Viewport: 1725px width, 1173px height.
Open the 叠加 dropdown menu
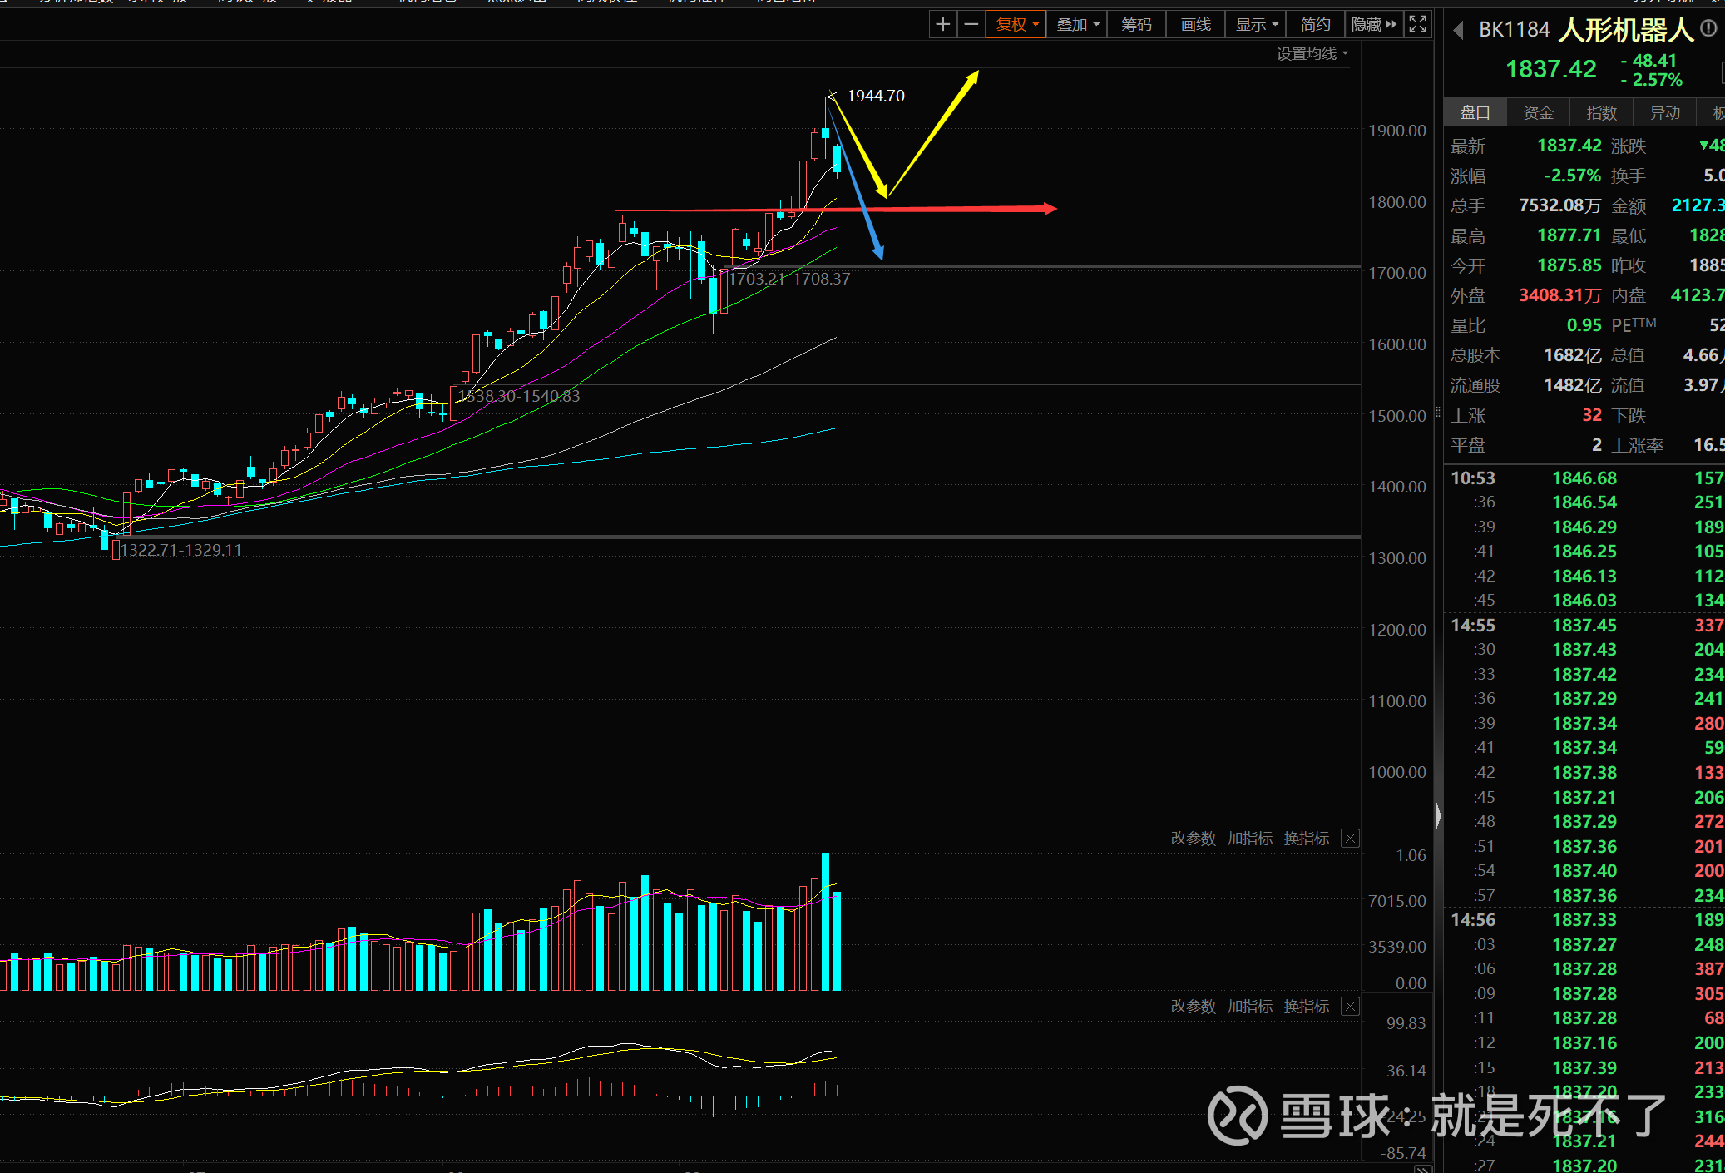tap(1077, 25)
